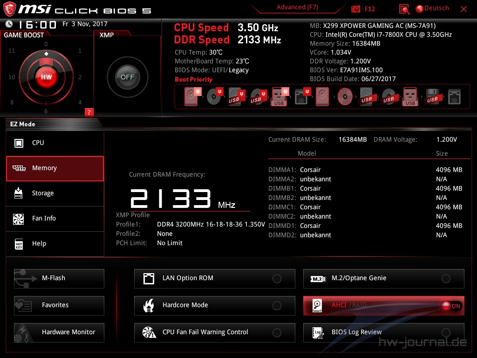Click the M.2 chip icon
This screenshot has width=477, height=358.
(x=318, y=279)
